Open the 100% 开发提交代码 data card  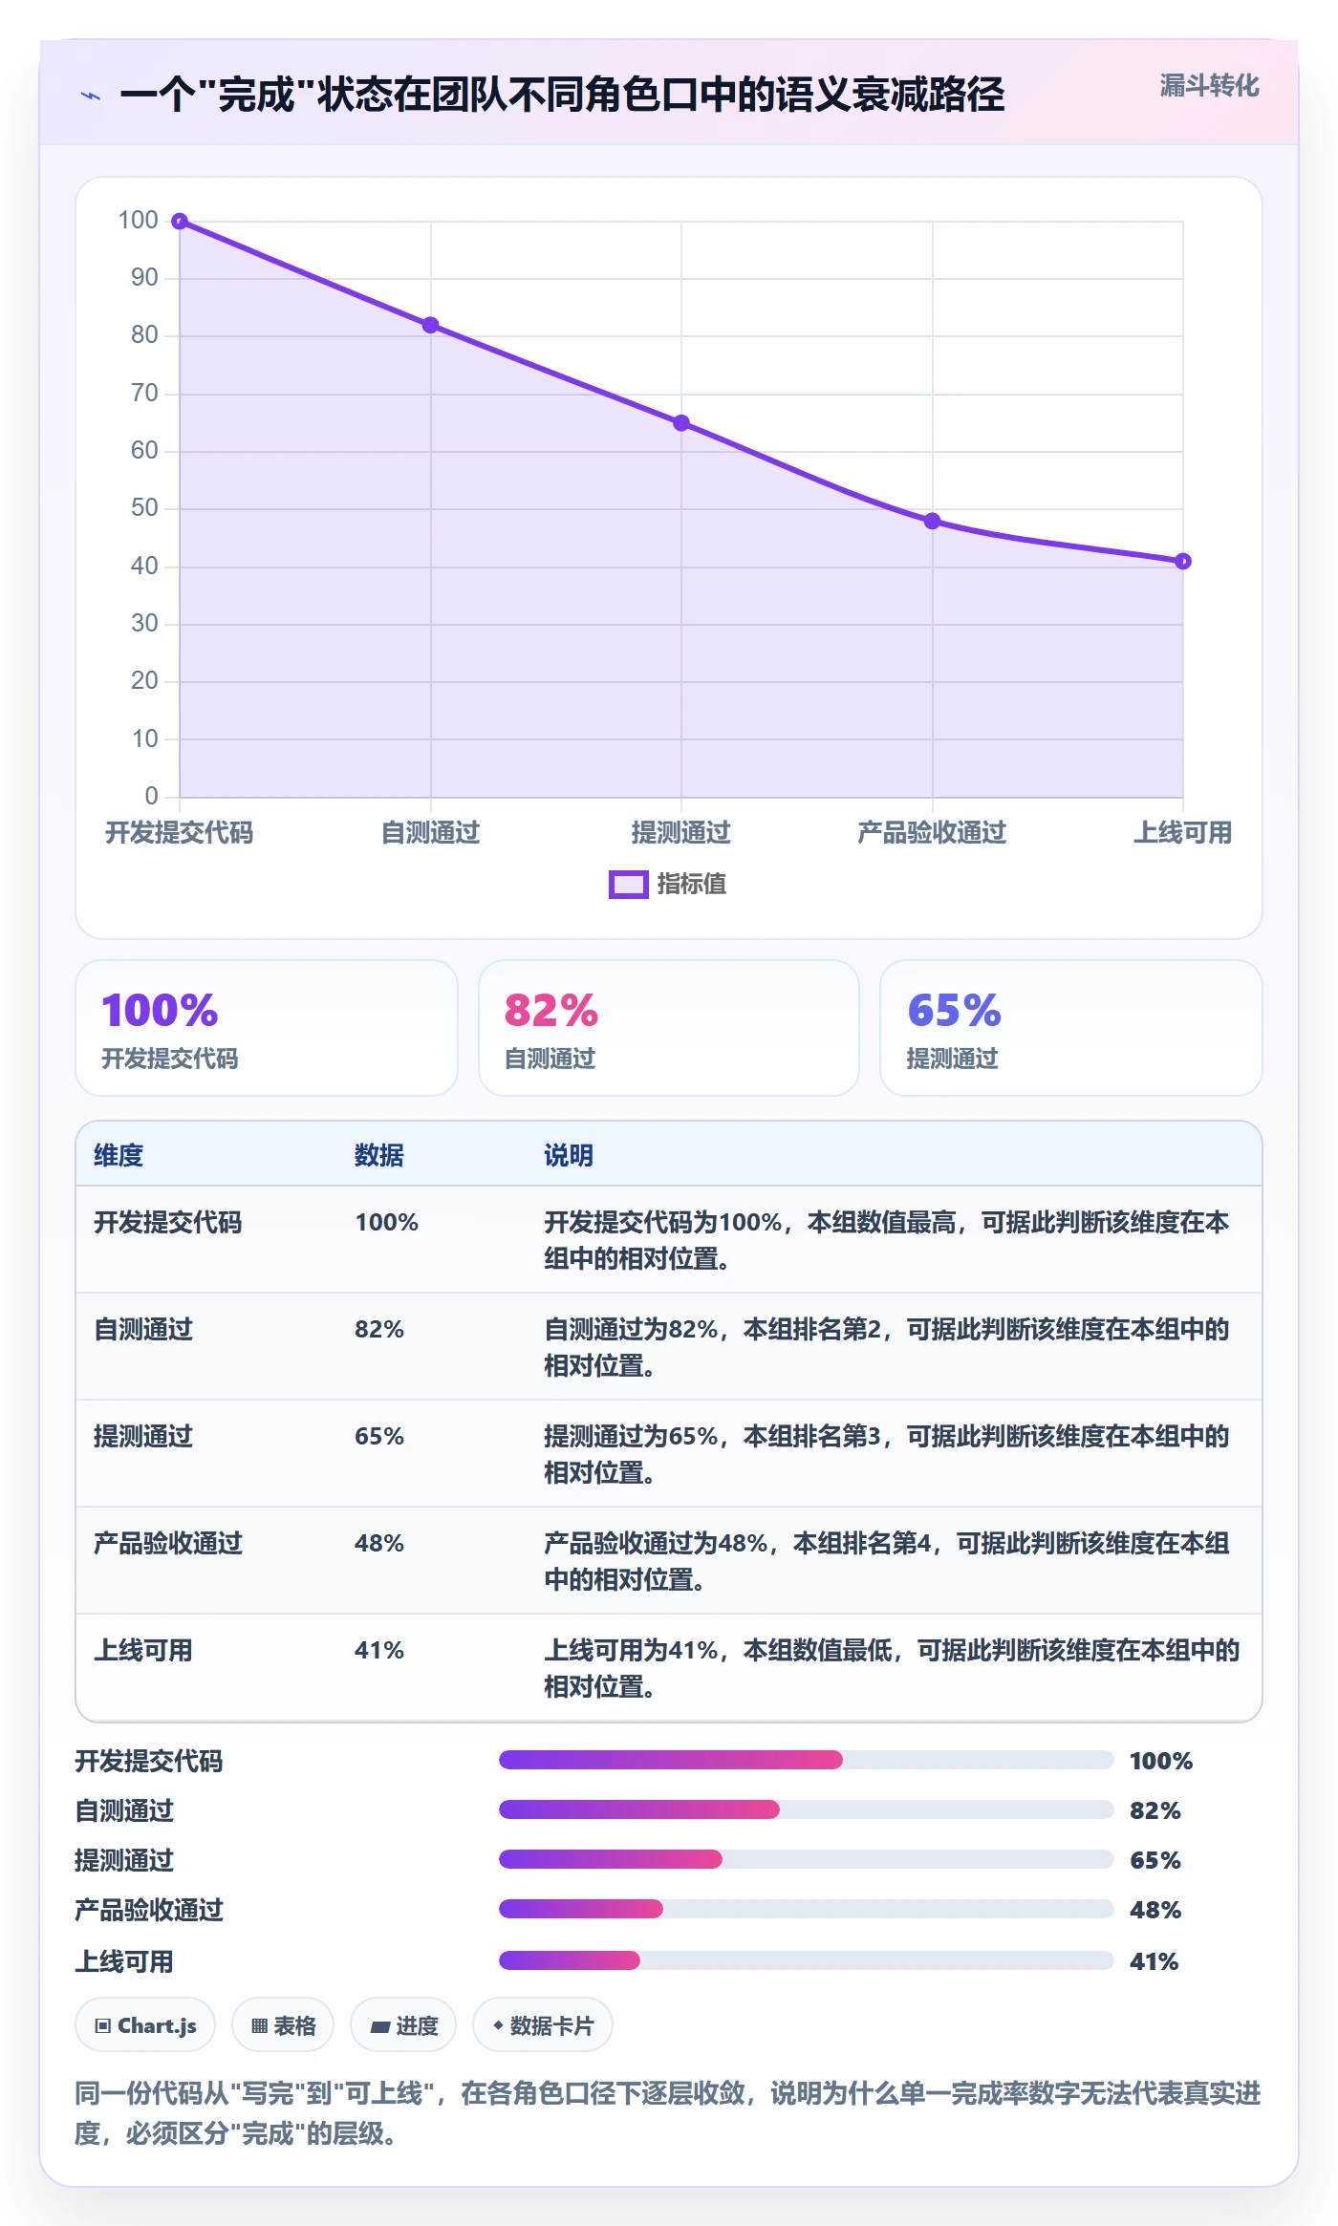[267, 1028]
